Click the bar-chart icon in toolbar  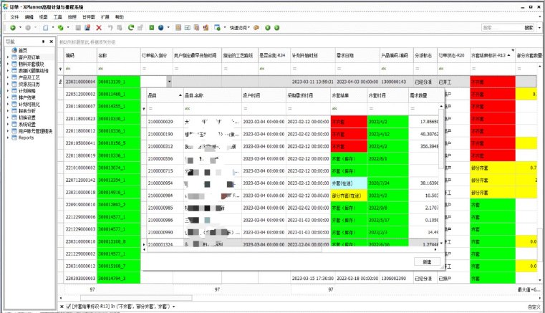click(x=206, y=28)
